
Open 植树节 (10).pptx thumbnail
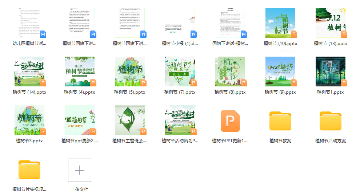coord(280,23)
